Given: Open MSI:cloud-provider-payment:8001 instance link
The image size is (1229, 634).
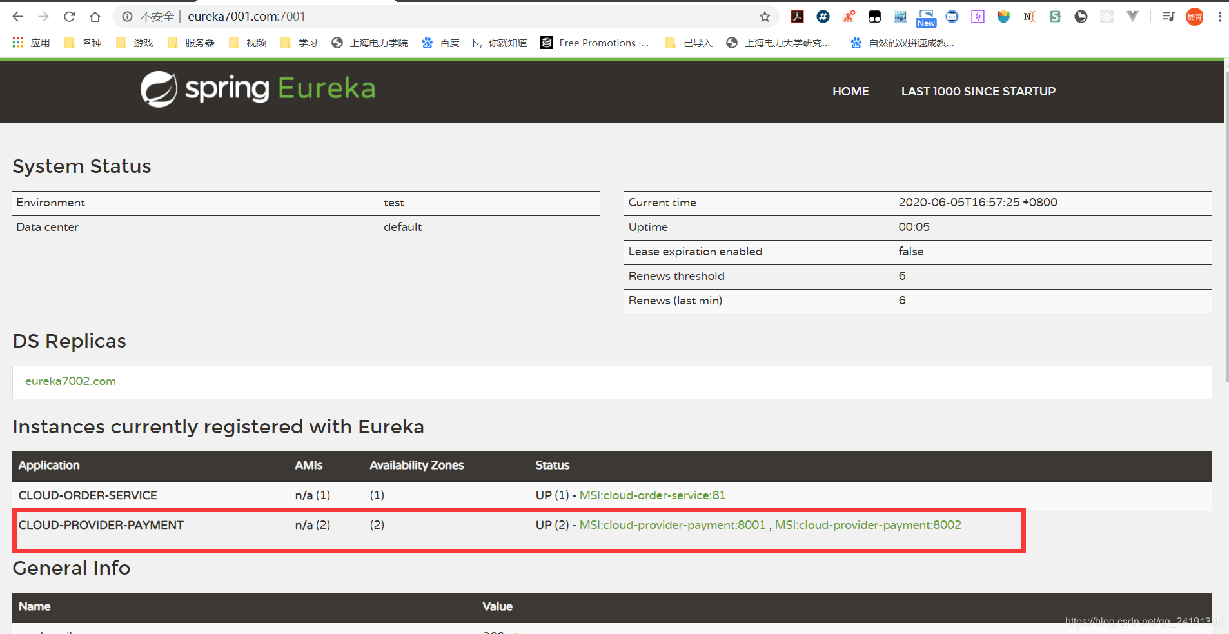Looking at the screenshot, I should coord(673,525).
